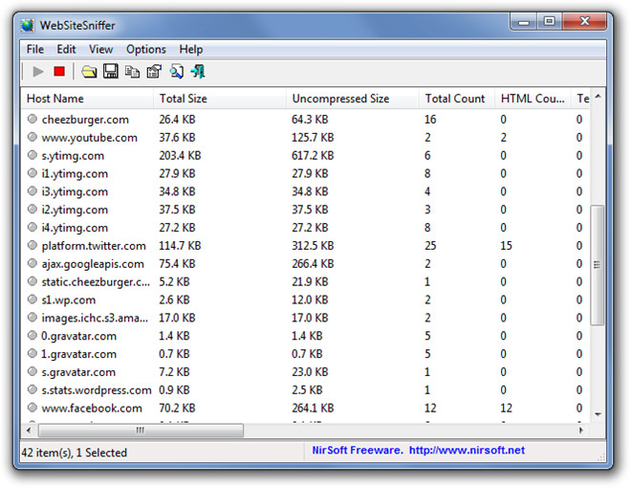The image size is (631, 488).
Task: Open the Properties icon in toolbar
Action: [x=153, y=71]
